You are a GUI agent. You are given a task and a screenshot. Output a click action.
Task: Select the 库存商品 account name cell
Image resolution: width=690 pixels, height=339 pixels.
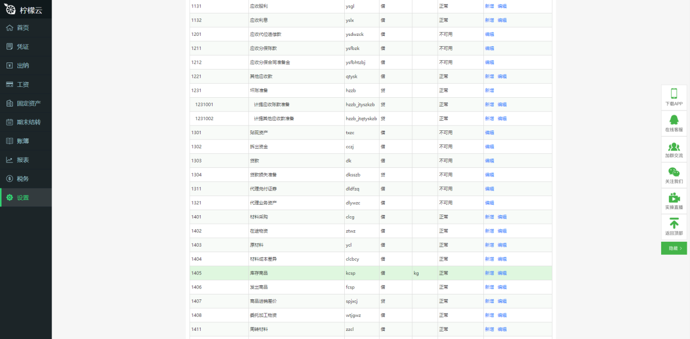click(259, 273)
